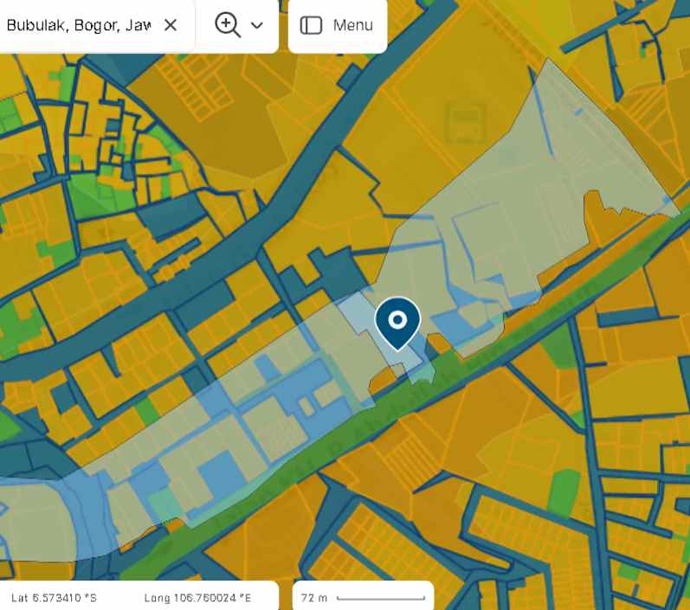Click the scale bar line next to 72 m
Image resolution: width=690 pixels, height=610 pixels.
pyautogui.click(x=380, y=598)
